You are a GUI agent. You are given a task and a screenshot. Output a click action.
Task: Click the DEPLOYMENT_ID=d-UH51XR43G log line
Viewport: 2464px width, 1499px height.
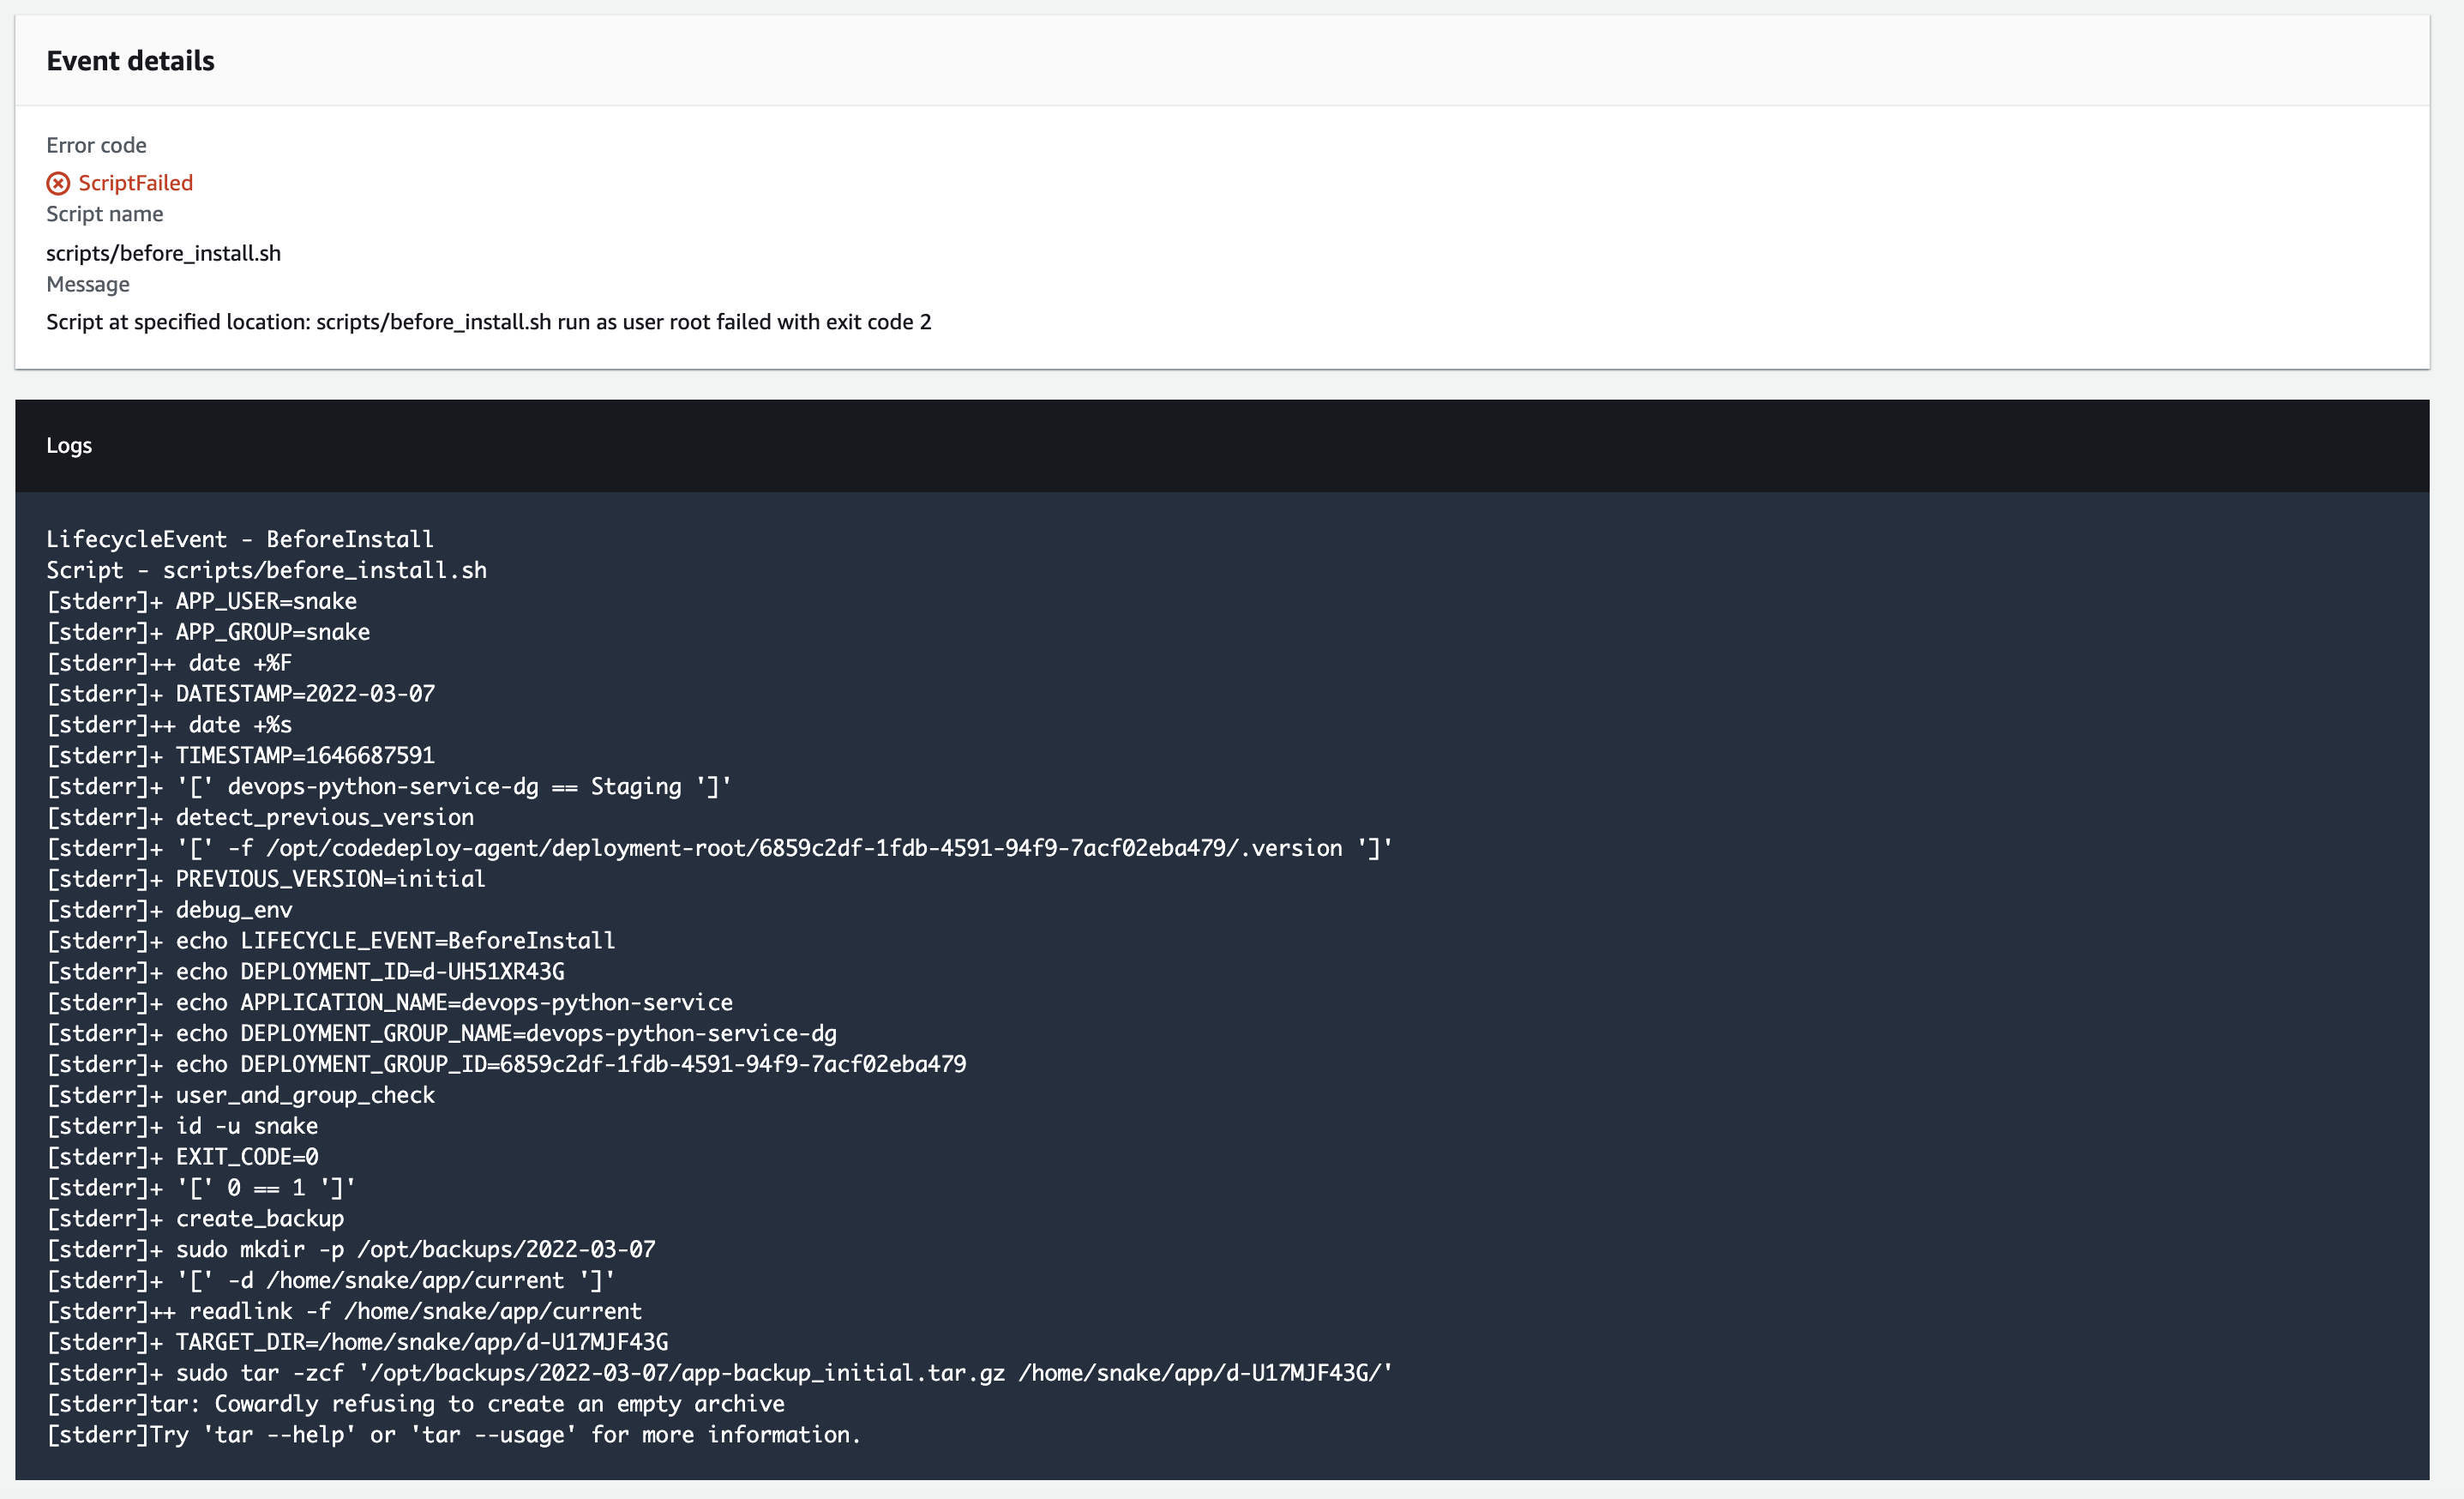pyautogui.click(x=305, y=971)
